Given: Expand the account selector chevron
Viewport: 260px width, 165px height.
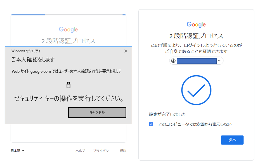Looking at the screenshot, I should coord(219,61).
